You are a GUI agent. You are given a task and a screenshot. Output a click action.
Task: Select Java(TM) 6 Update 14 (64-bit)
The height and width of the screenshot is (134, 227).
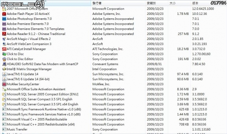(28, 79)
